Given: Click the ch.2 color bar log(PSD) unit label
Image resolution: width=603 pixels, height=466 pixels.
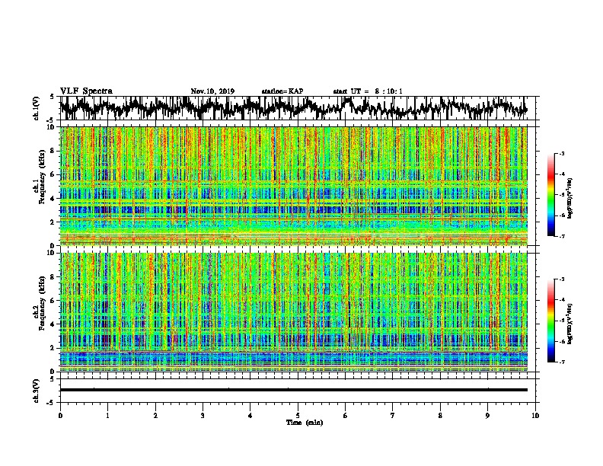Looking at the screenshot, I should tap(569, 324).
